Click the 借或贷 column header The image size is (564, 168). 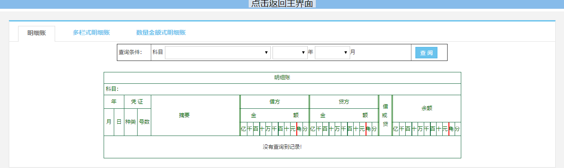coord(385,115)
